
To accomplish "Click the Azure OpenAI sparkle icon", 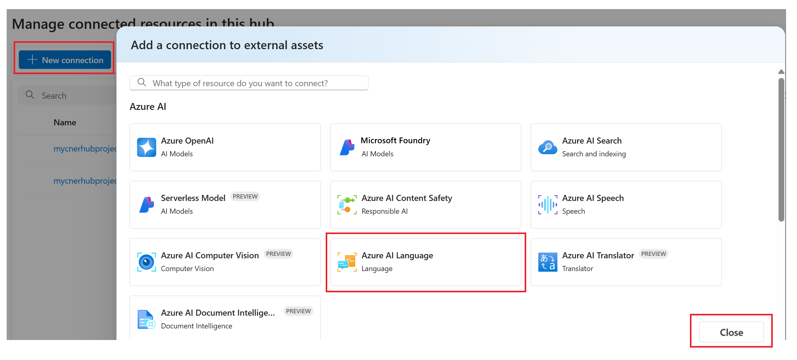I will [146, 147].
